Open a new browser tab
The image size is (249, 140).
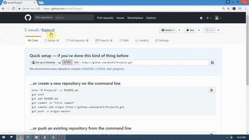pos(41,3)
